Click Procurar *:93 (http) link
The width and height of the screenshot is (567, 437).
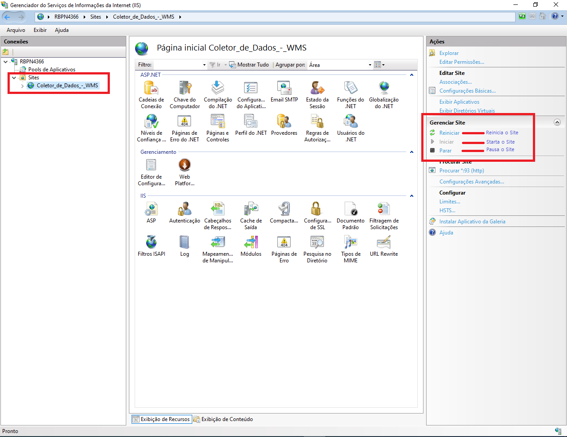pos(462,171)
